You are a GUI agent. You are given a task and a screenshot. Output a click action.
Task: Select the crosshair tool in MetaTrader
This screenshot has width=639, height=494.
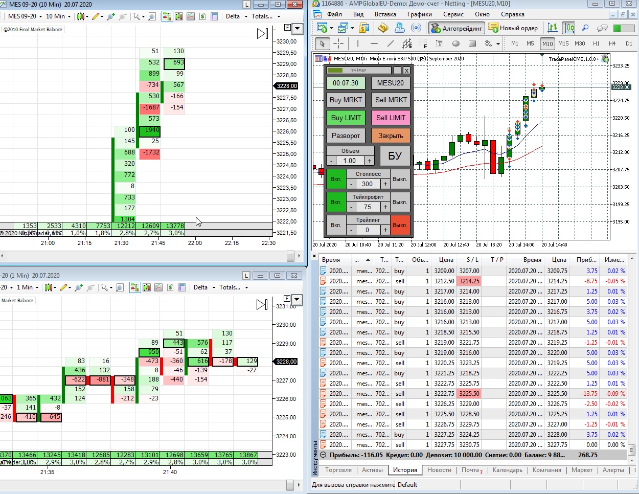click(x=338, y=43)
